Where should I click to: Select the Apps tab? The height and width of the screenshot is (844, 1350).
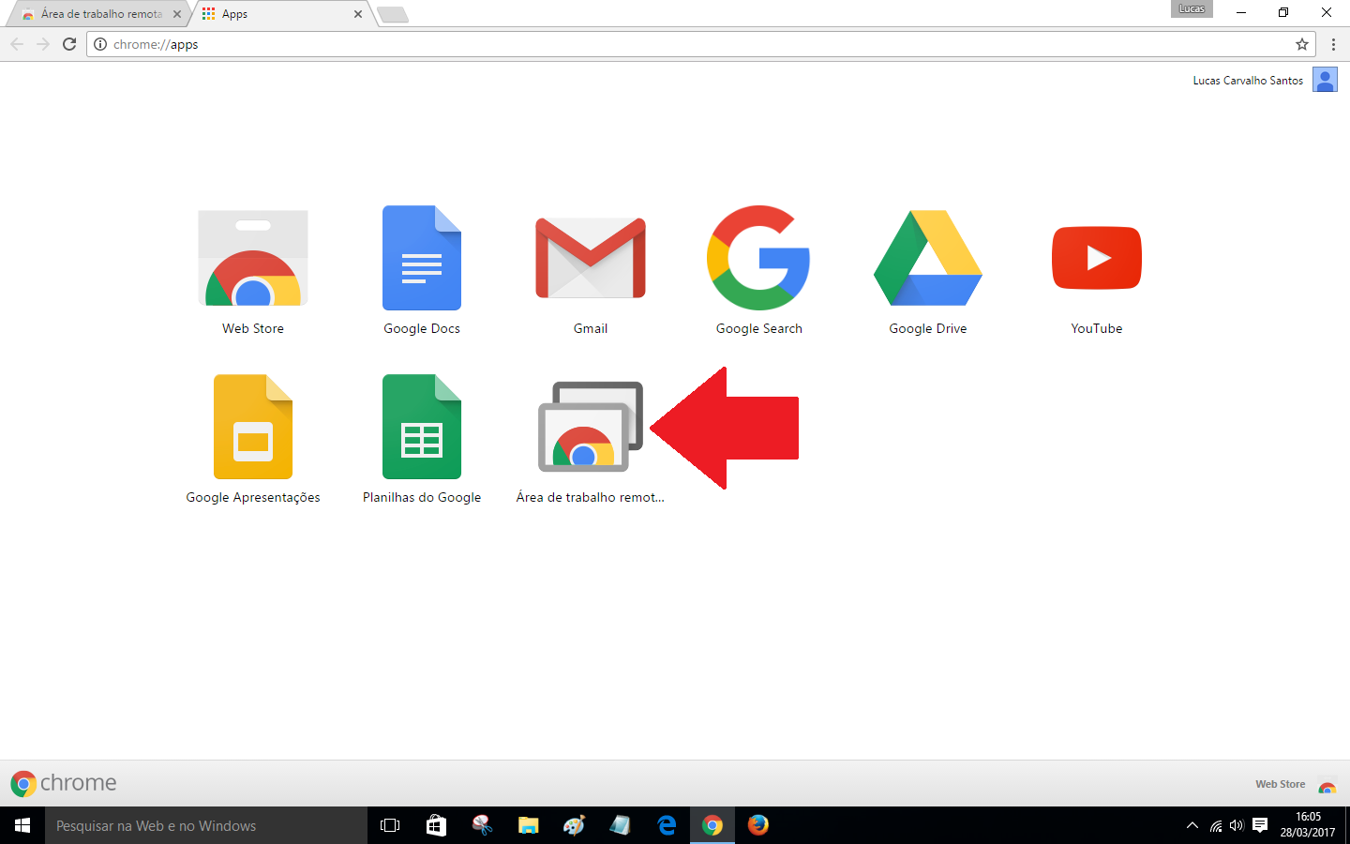(x=281, y=14)
